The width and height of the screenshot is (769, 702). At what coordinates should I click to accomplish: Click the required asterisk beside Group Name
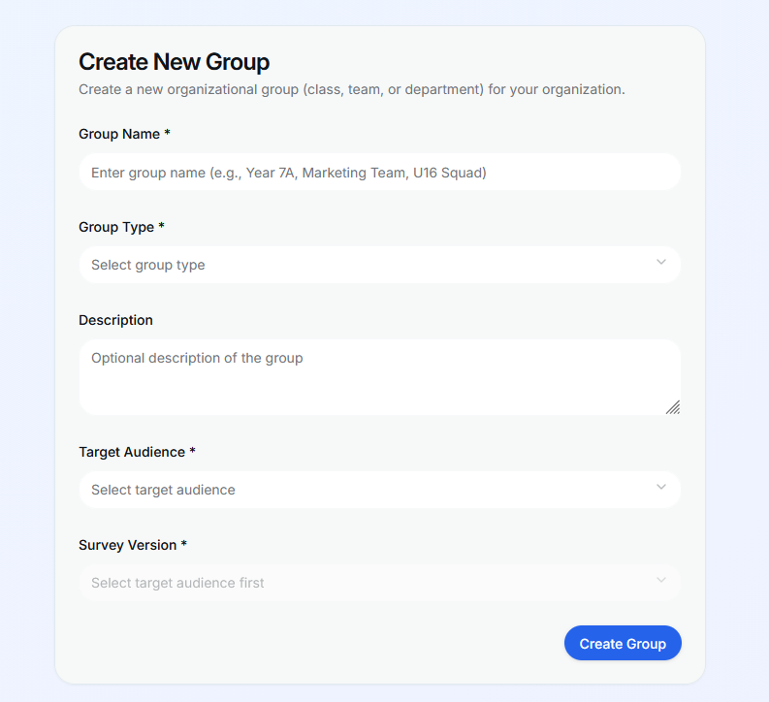click(168, 133)
